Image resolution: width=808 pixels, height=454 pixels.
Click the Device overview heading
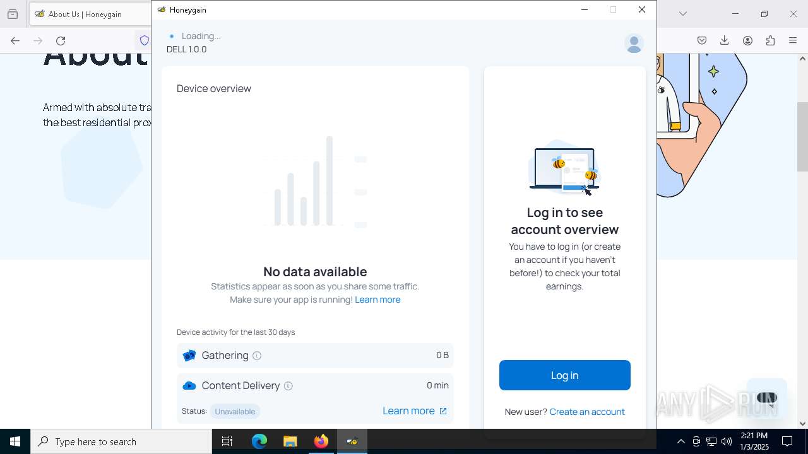click(x=214, y=88)
